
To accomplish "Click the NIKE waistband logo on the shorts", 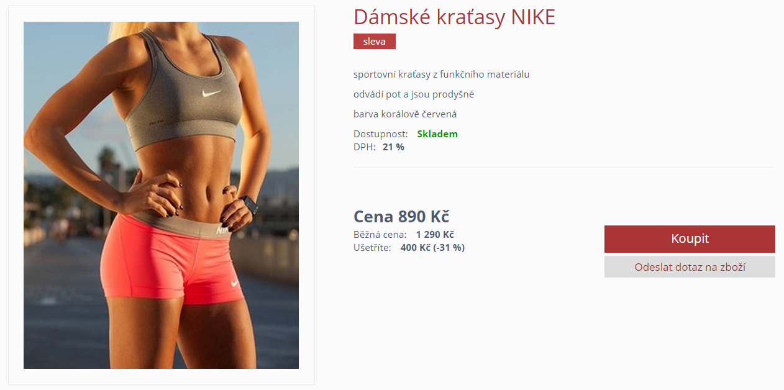I will click(222, 229).
